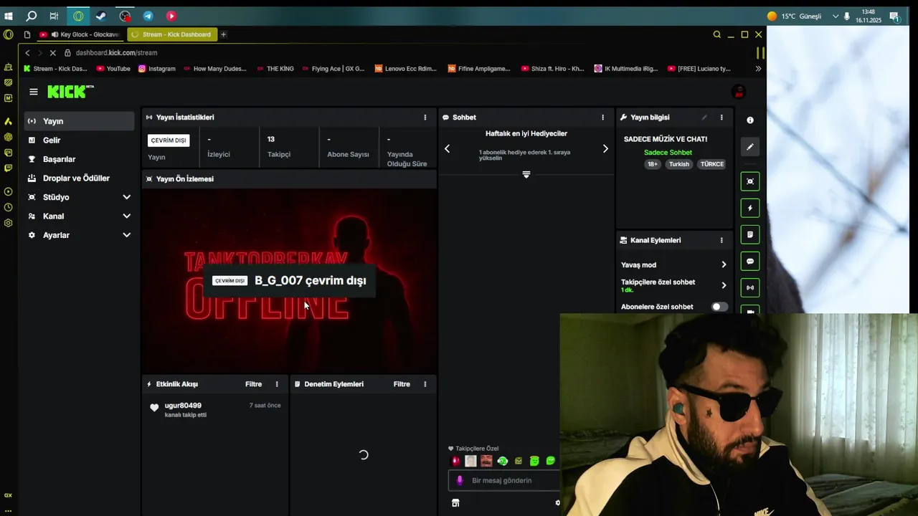This screenshot has height=516, width=918.
Task: Click Filtre in Denetim Eylemleri
Action: (x=402, y=384)
